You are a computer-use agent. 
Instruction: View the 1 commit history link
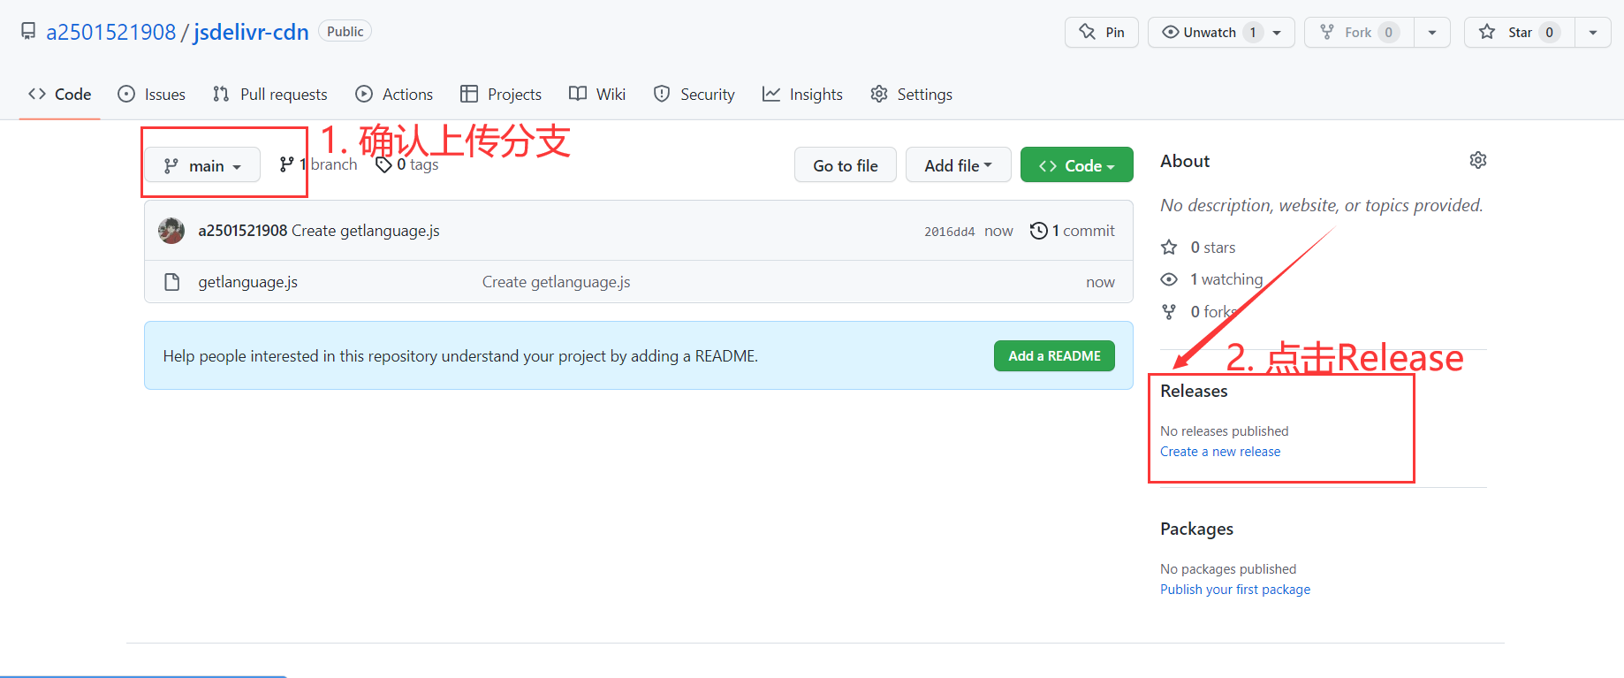click(1073, 231)
